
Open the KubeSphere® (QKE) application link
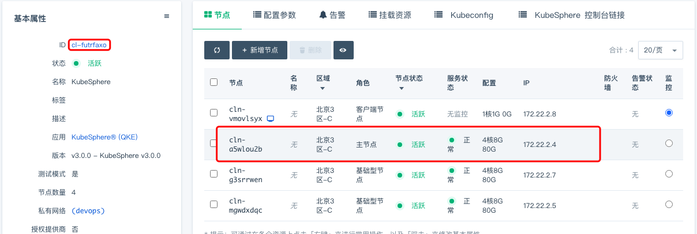click(104, 137)
